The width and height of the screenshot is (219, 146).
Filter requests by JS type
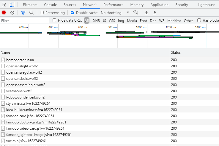pos(104,21)
